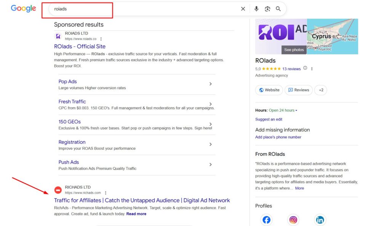This screenshot has height=226, width=390.
Task: Click the magnifying glass search icon
Action: (x=278, y=9)
